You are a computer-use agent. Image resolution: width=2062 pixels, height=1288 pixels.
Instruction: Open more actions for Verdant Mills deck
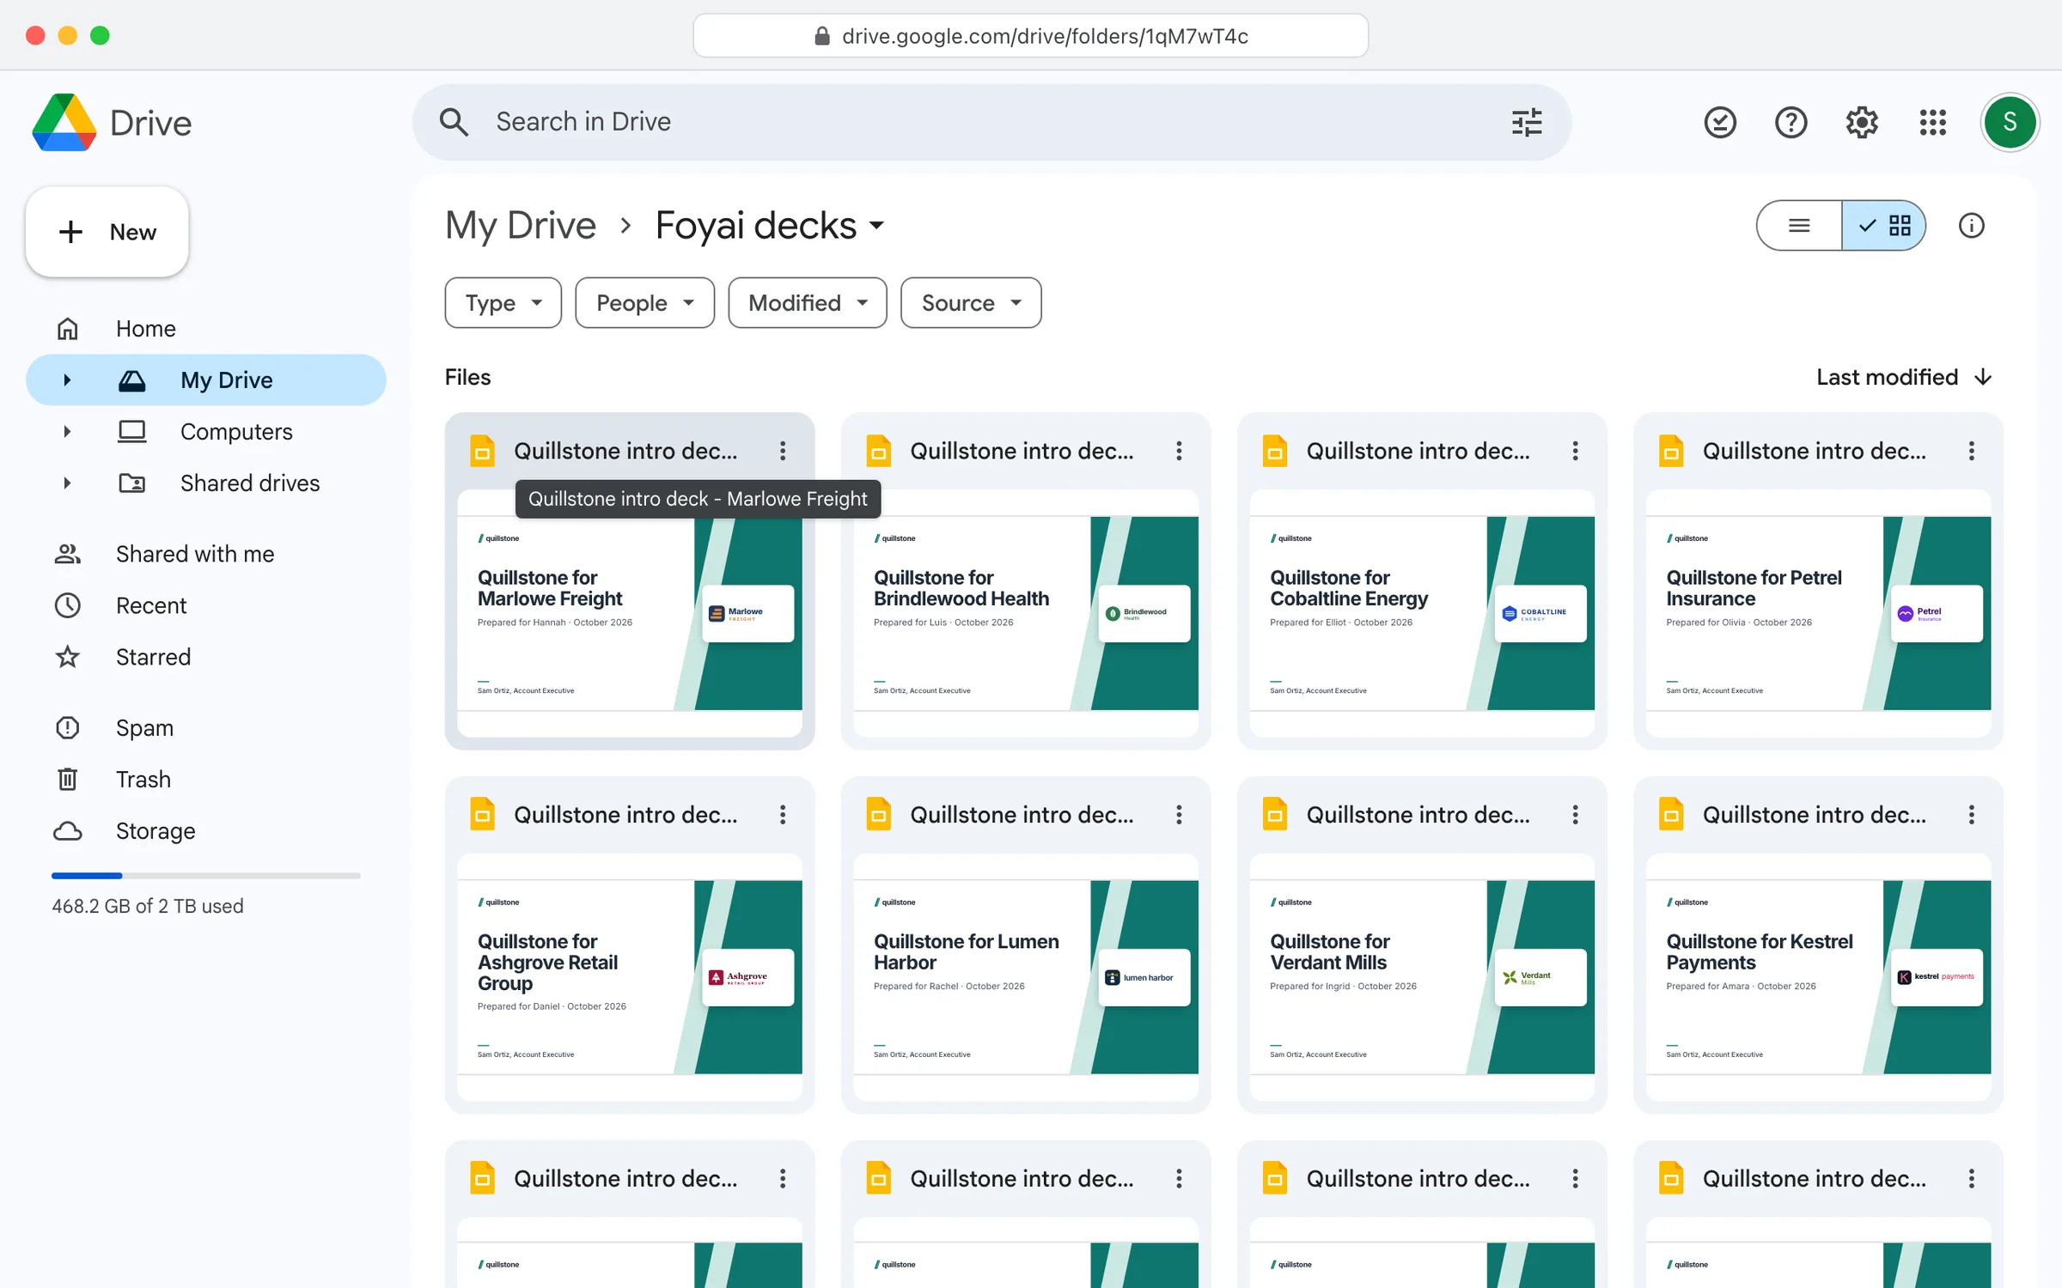[1575, 815]
